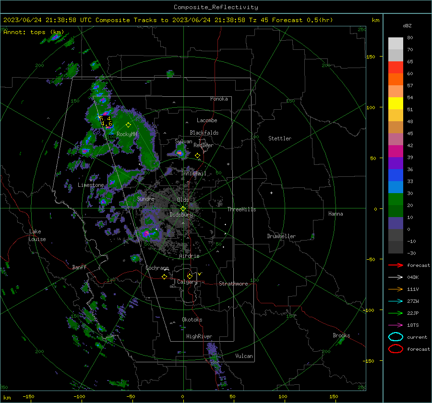Click the Limestone label
Image resolution: width=432 pixels, height=403 pixels.
(91, 185)
